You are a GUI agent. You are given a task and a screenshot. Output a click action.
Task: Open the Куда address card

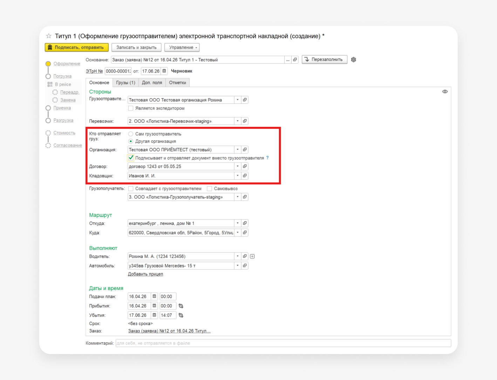pyautogui.click(x=245, y=232)
